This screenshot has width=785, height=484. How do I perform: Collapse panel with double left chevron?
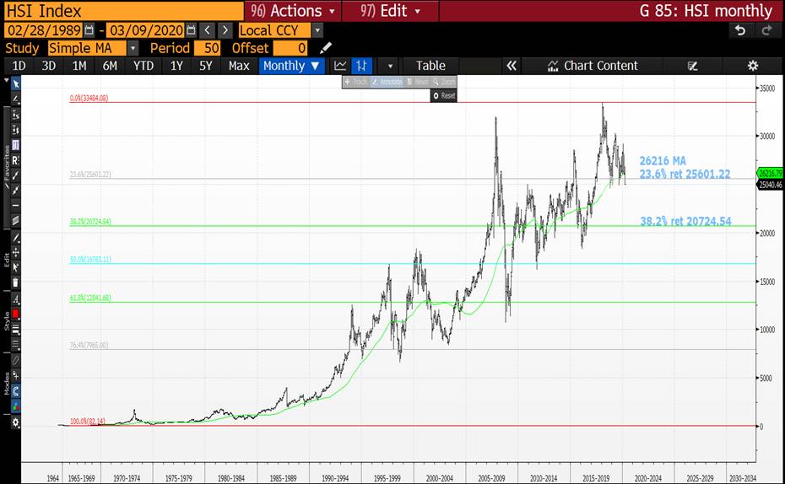pos(512,66)
